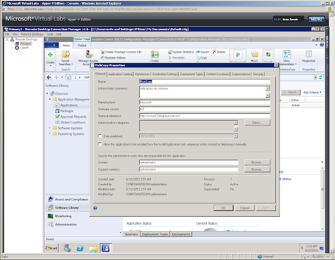Viewport: 335px width, 260px height.
Task: Click the Export ribbon button
Action: point(203,52)
